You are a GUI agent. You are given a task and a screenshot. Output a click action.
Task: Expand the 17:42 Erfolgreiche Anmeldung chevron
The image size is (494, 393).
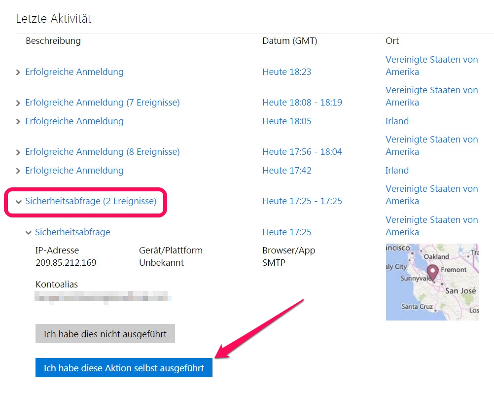[x=18, y=171]
